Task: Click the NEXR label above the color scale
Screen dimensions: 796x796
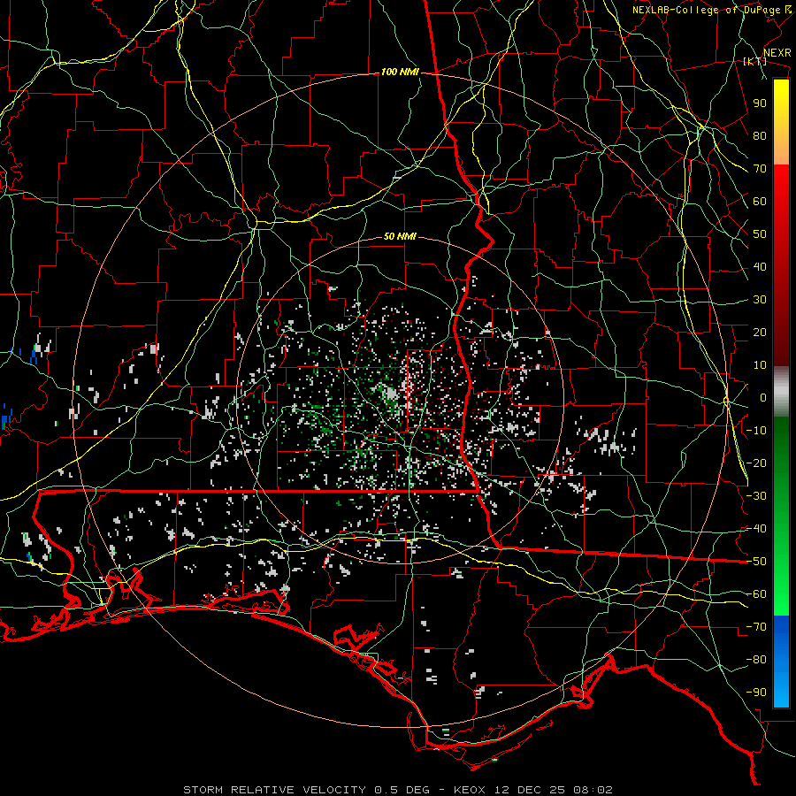Action: click(777, 53)
